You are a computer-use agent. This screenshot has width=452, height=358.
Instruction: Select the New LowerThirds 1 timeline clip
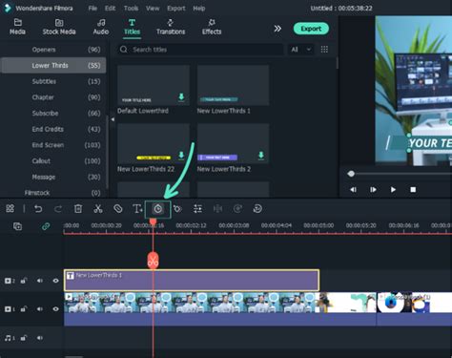point(192,281)
